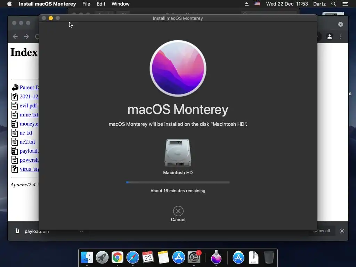The image size is (356, 267).
Task: Open the money executable link
Action: [x=29, y=124]
